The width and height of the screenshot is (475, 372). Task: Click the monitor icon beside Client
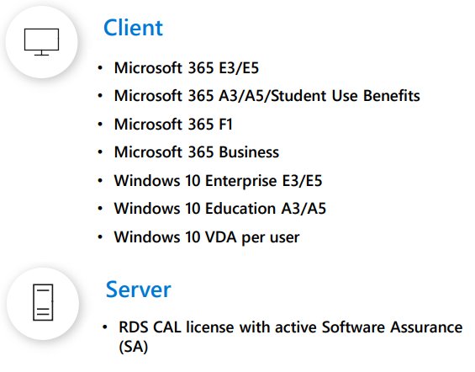41,42
